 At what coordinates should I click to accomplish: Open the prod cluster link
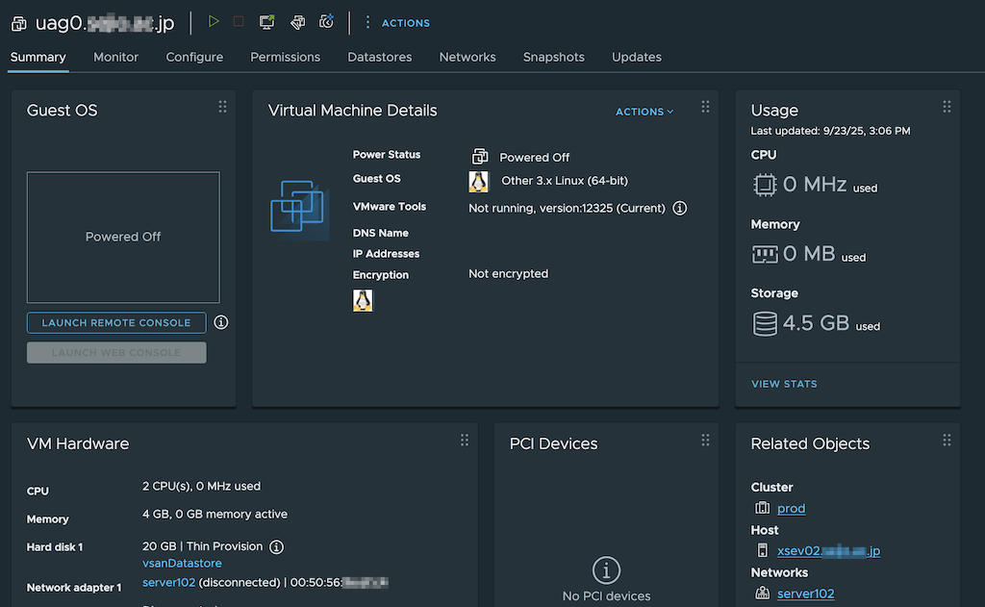[x=791, y=508]
